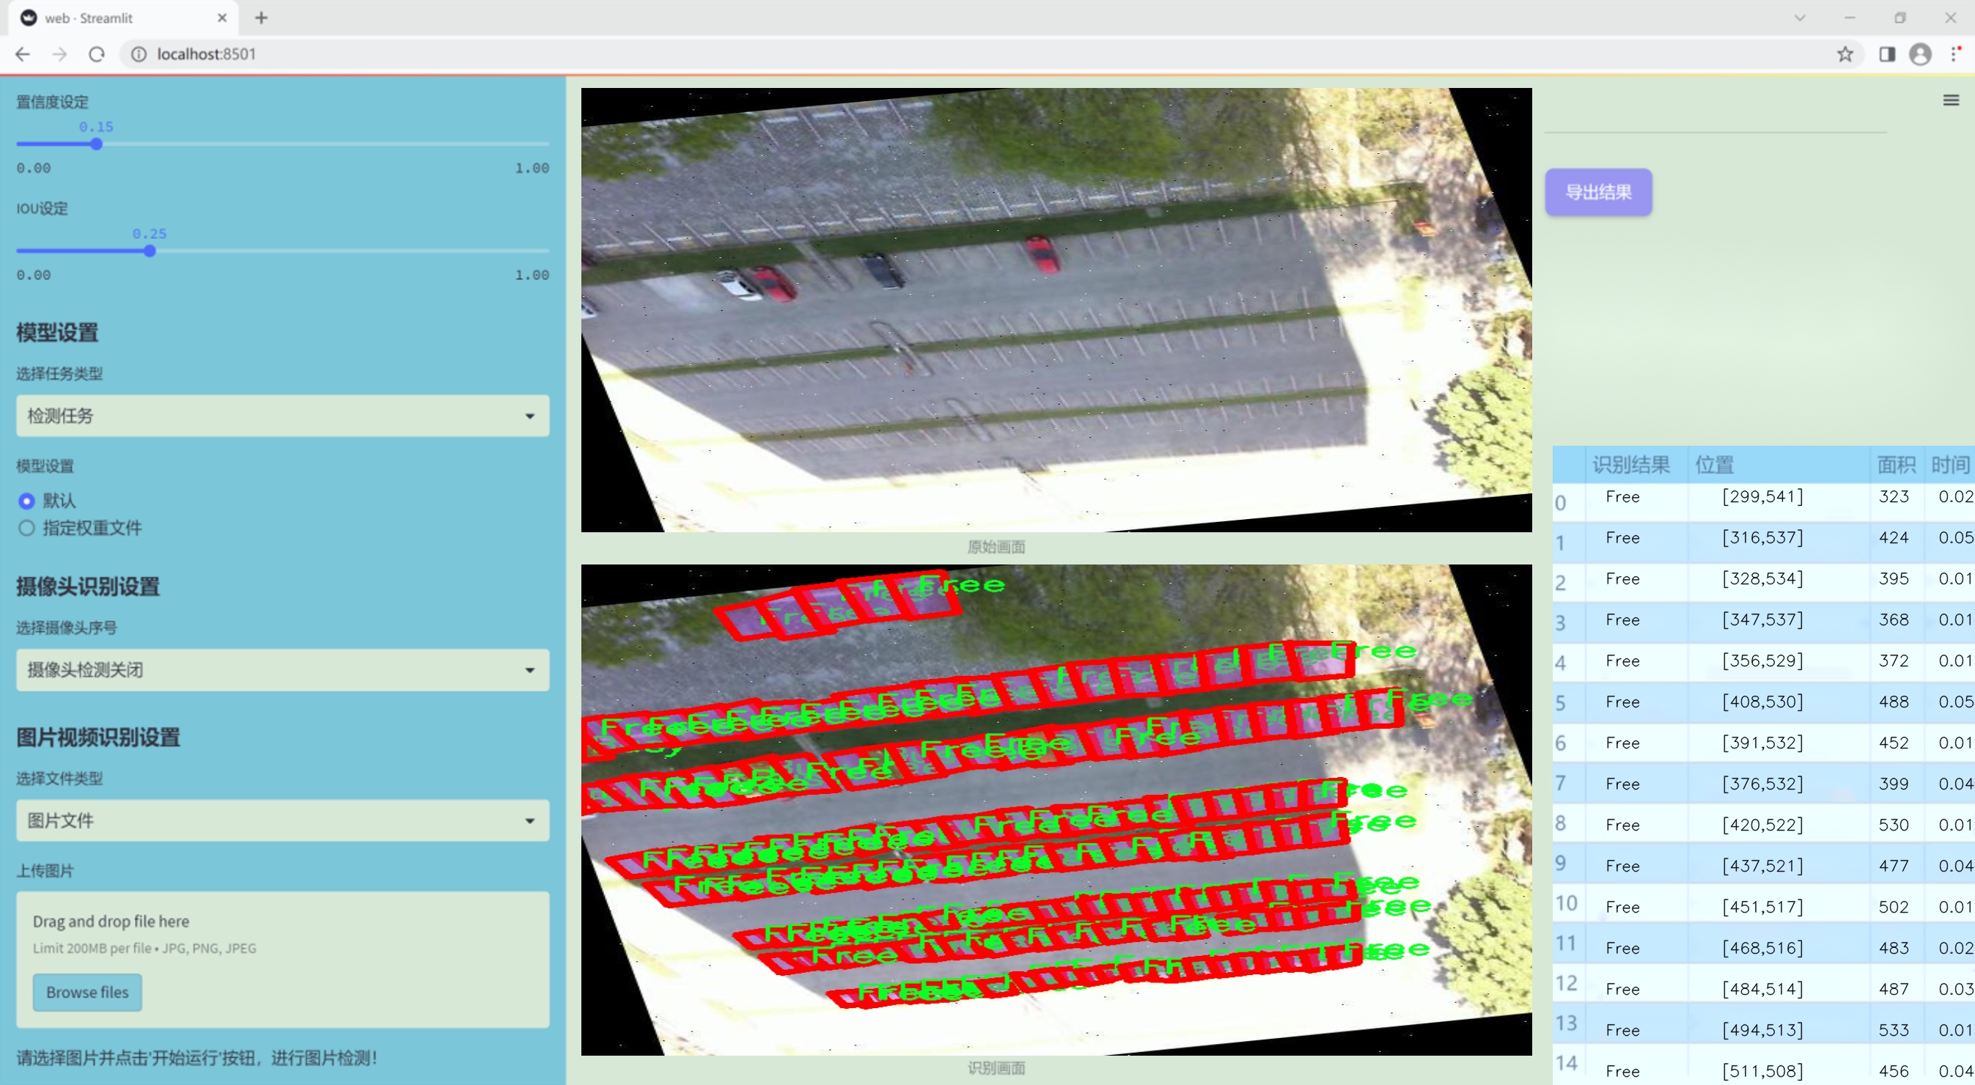Open the browser side panel
This screenshot has height=1085, width=1975.
coord(1887,54)
